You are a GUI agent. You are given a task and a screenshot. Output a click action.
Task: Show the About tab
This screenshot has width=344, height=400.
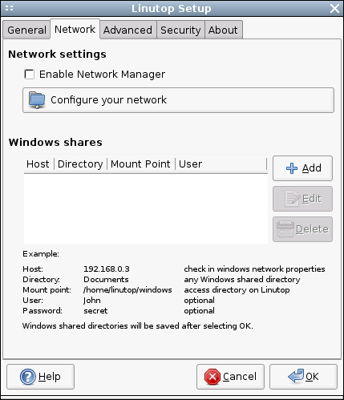point(223,30)
